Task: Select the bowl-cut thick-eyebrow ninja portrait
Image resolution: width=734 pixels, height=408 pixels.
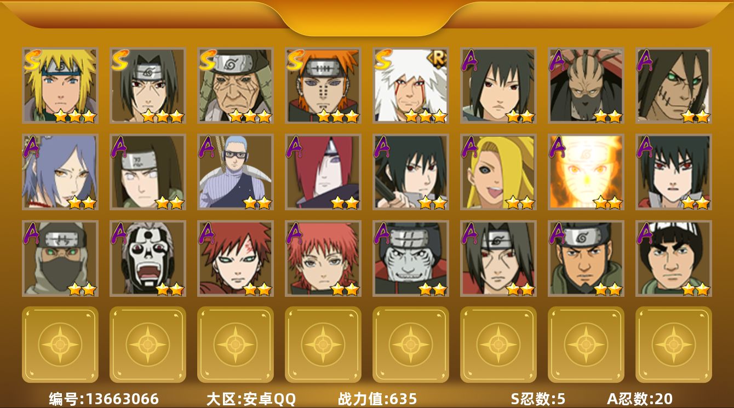Action: (674, 258)
